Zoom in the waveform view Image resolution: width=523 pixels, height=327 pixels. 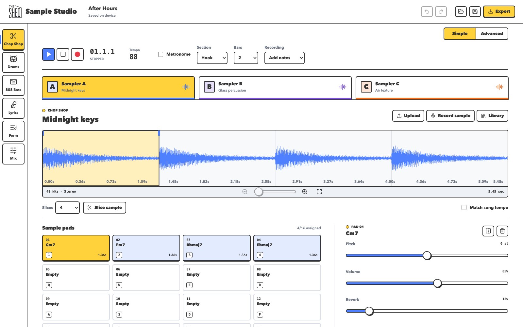click(x=305, y=192)
